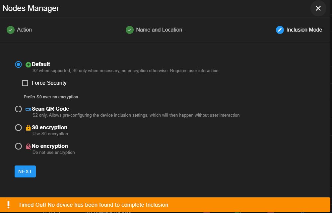The width and height of the screenshot is (332, 213).
Task: Click the green plus icon beside Default
Action: [x=28, y=65]
